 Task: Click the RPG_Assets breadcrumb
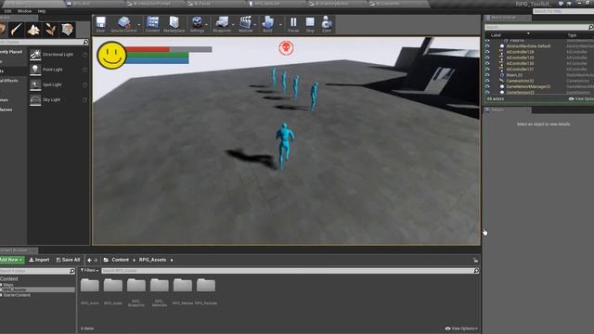[x=152, y=260]
